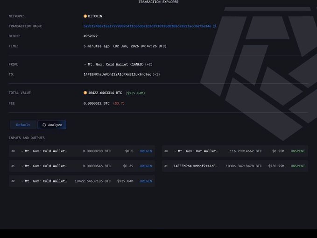317x238 pixels.
Task: Select the $730.79M output value
Action: 276,166
